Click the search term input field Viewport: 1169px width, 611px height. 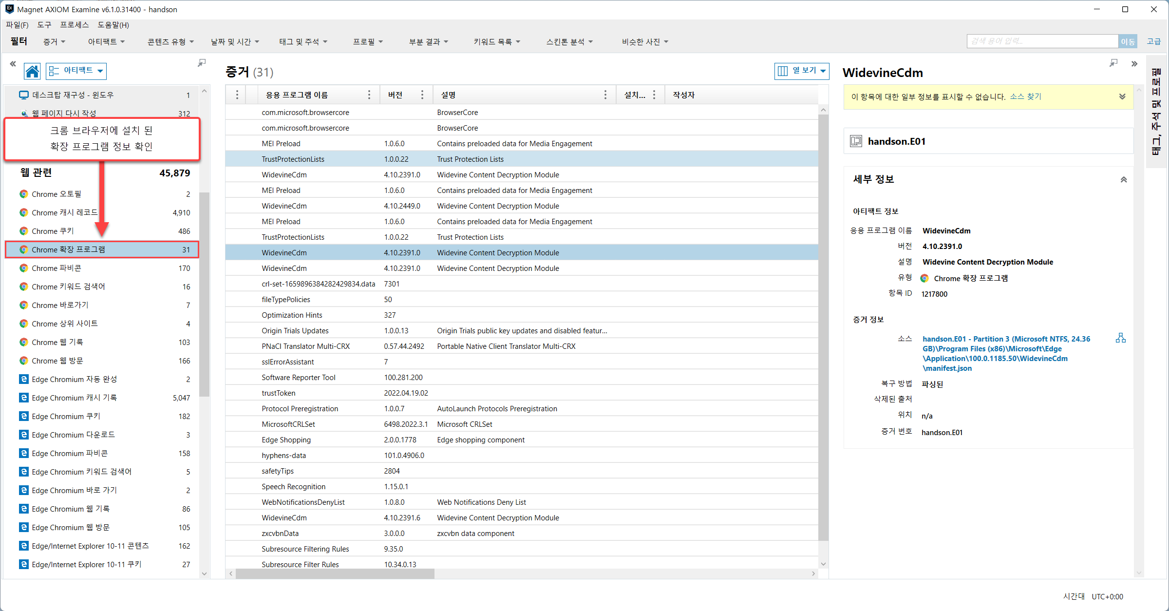point(1042,41)
